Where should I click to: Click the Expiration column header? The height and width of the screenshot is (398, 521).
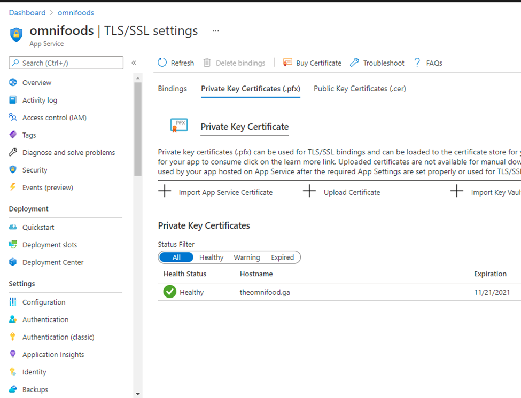pyautogui.click(x=490, y=274)
